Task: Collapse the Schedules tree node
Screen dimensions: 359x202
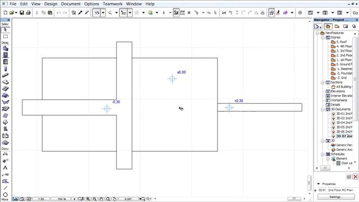Action: pos(323,154)
